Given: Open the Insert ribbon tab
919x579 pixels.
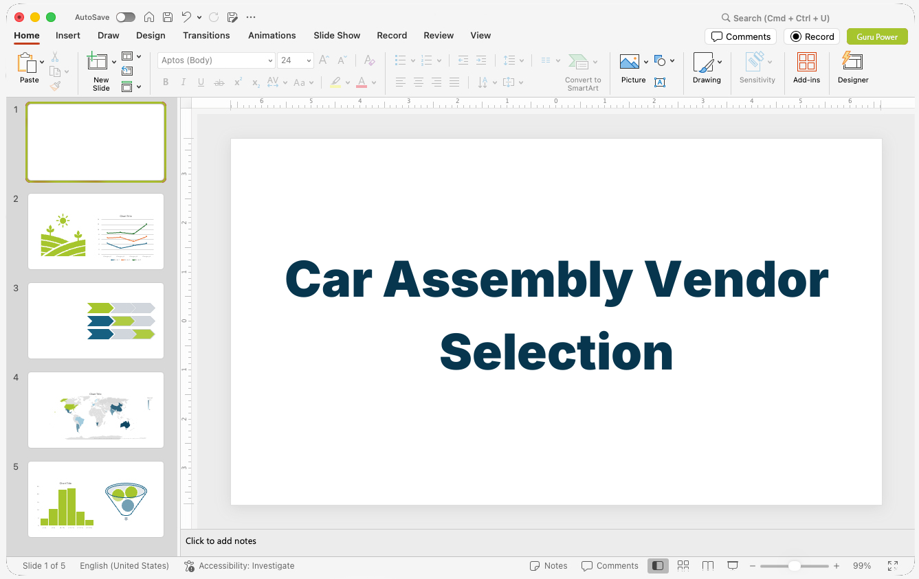Looking at the screenshot, I should (x=68, y=35).
